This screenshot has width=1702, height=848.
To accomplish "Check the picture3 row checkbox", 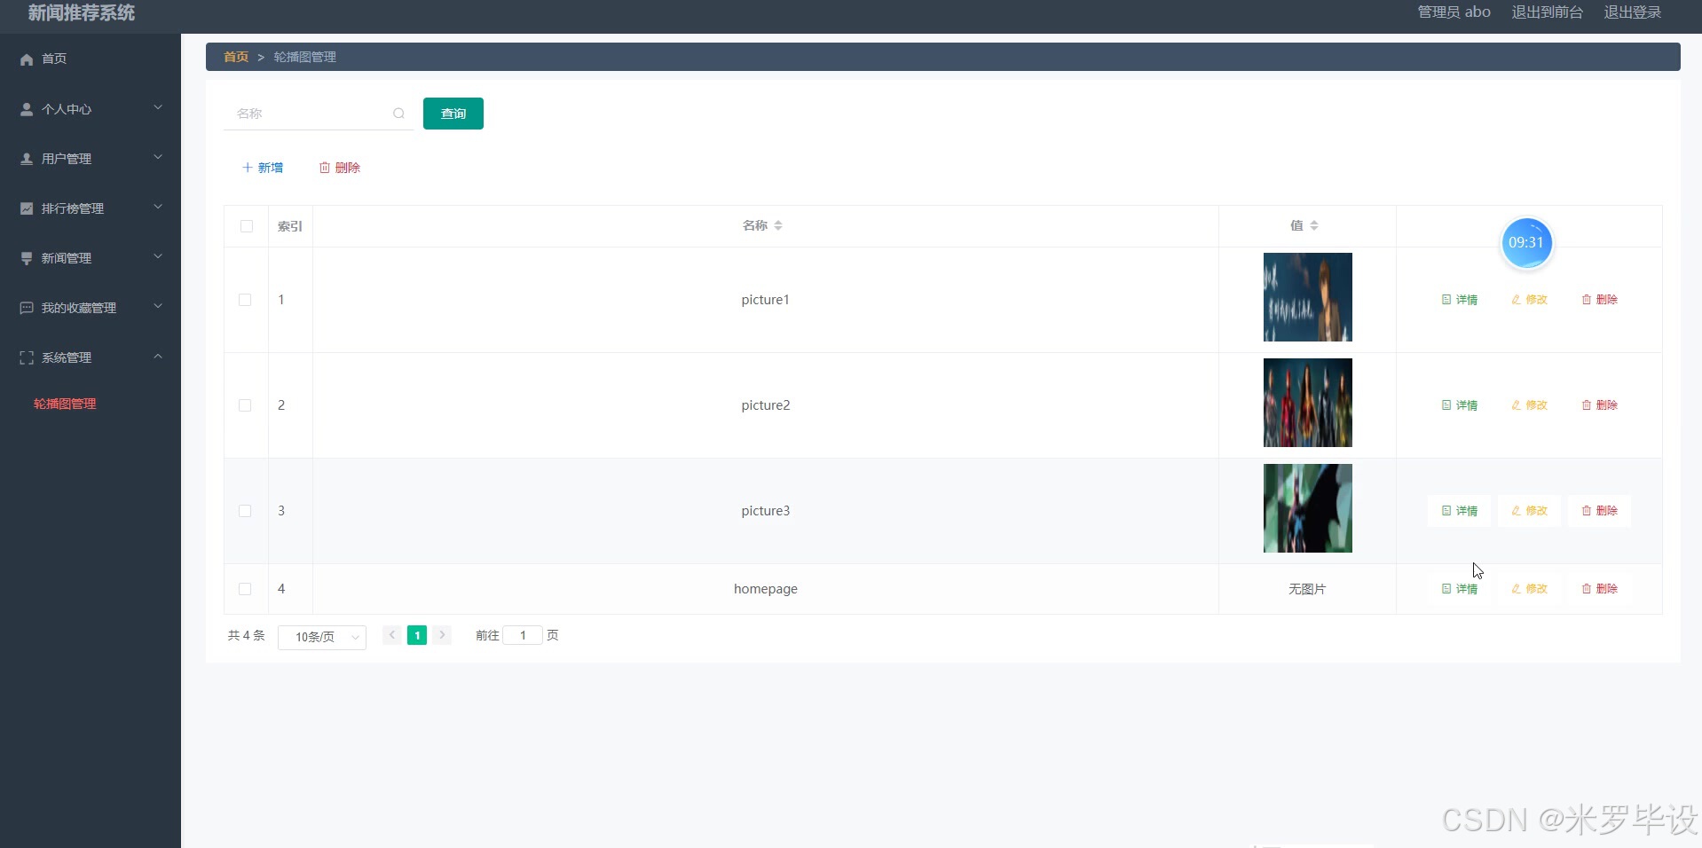I will [x=245, y=511].
